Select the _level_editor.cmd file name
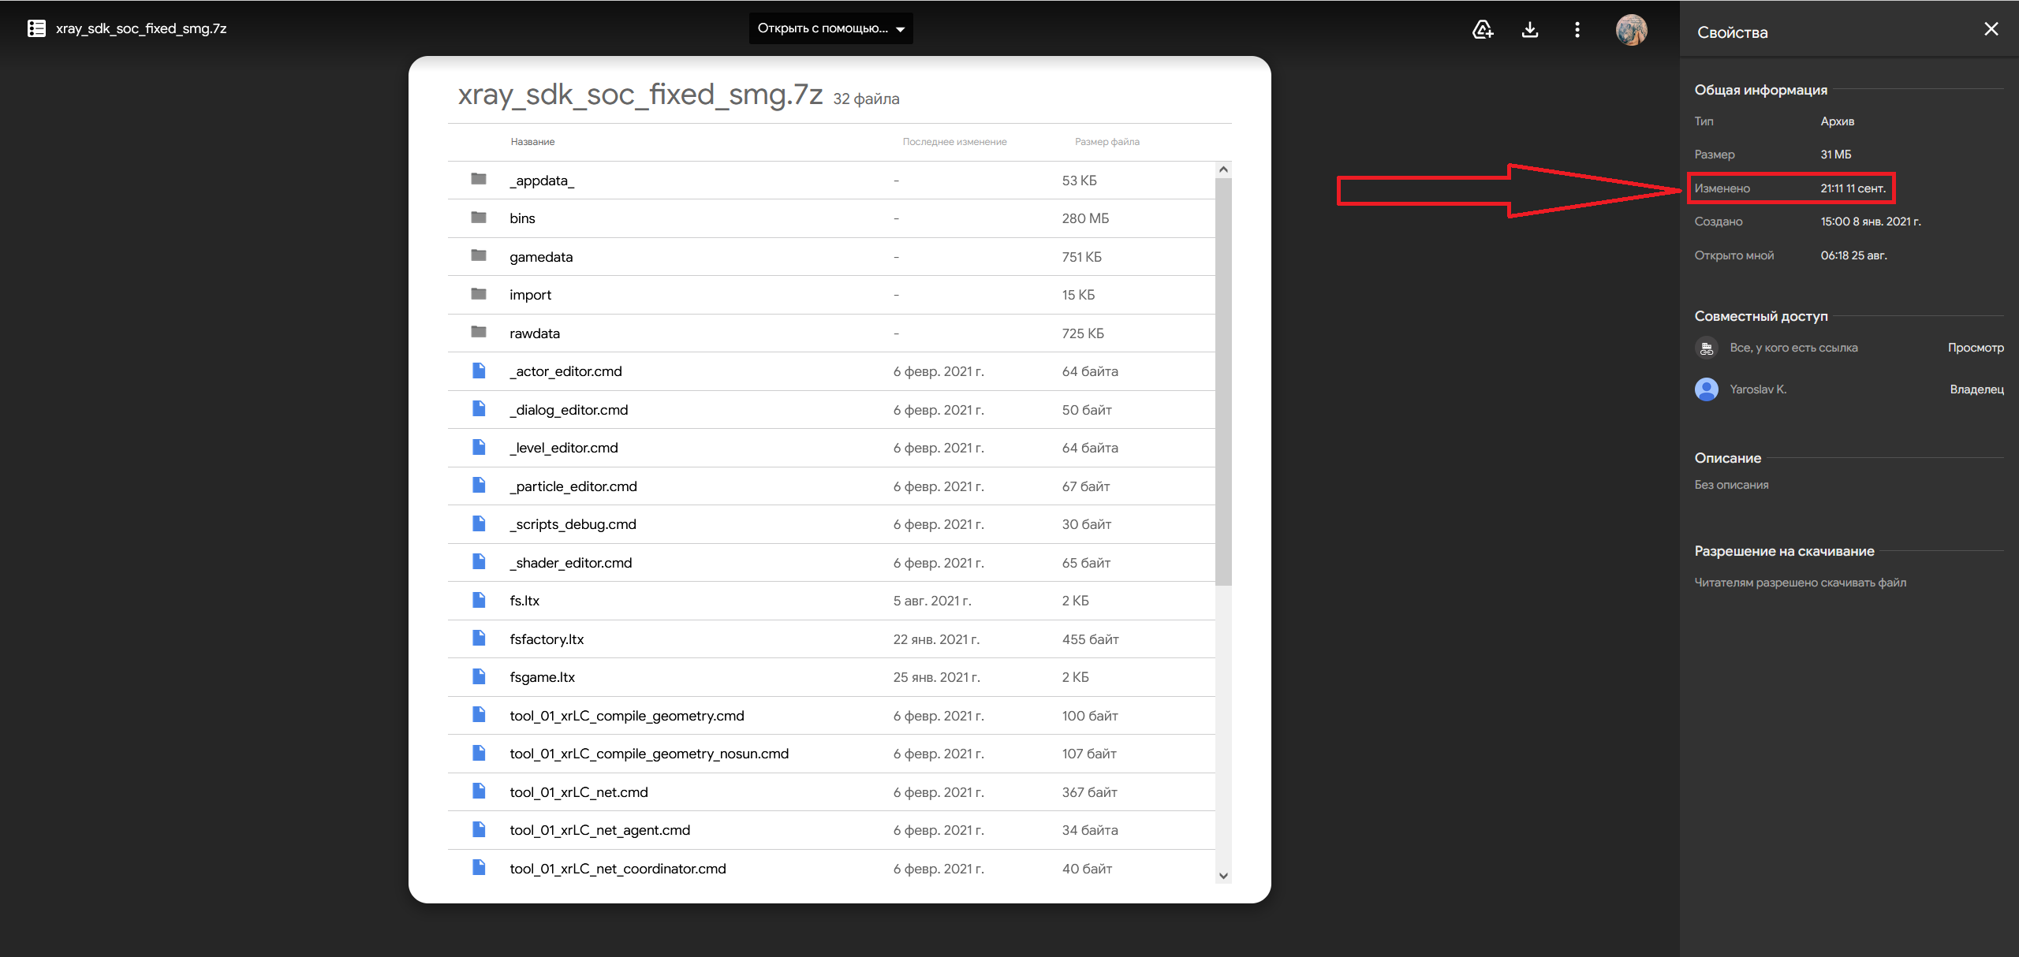This screenshot has width=2019, height=957. click(564, 448)
